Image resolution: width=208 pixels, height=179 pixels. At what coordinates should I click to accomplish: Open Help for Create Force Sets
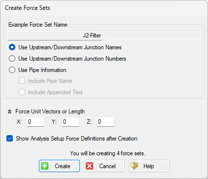tap(149, 166)
